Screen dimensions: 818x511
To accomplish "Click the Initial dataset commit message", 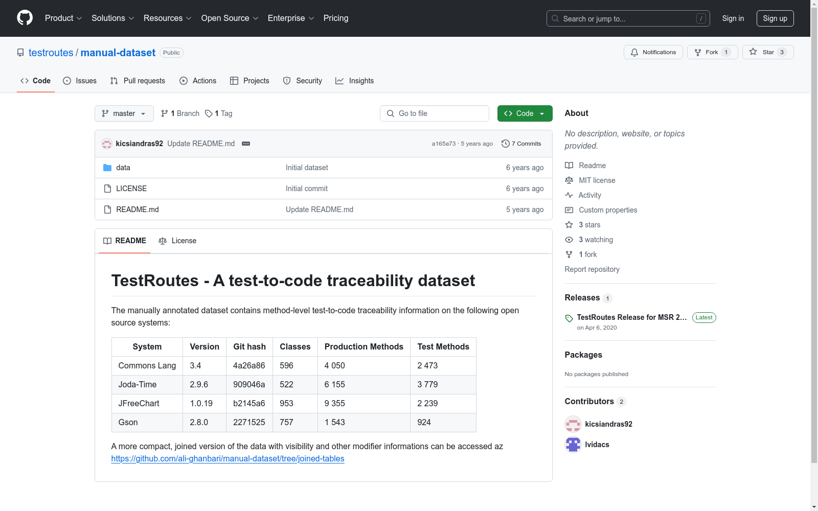I will point(307,168).
